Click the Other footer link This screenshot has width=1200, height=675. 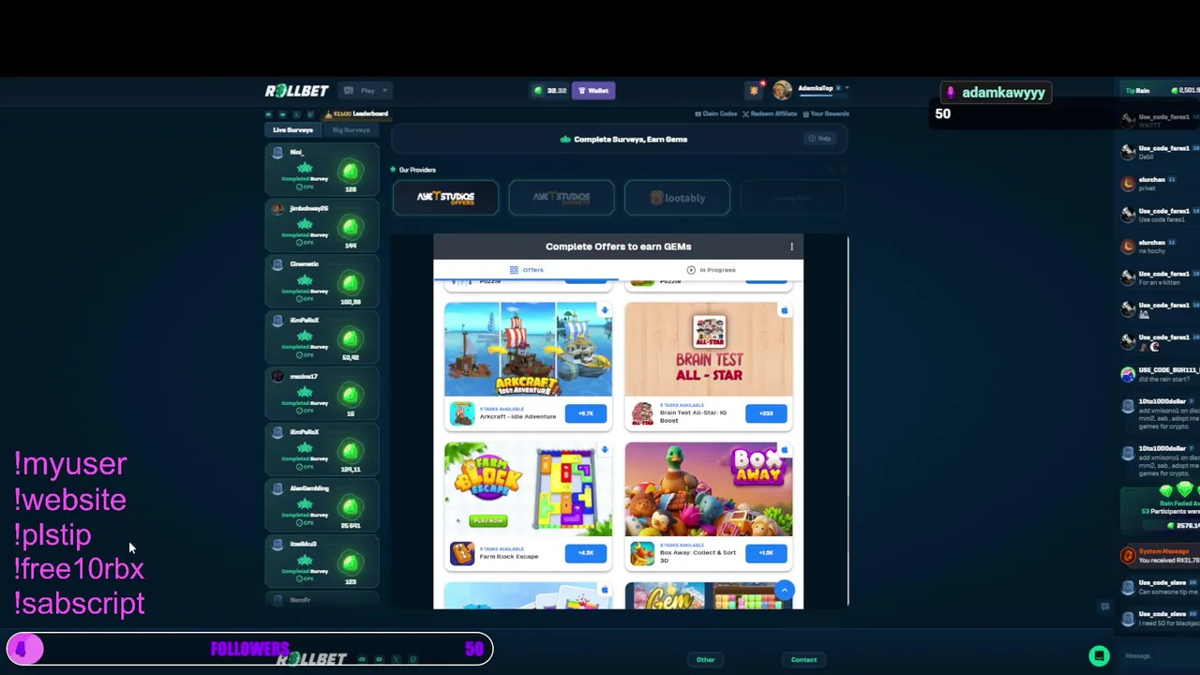[x=705, y=660]
